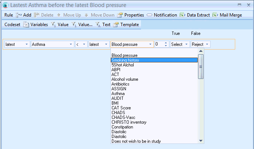Image resolution: width=254 pixels, height=149 pixels.
Task: Open Data Extract tool
Action: 183,15
